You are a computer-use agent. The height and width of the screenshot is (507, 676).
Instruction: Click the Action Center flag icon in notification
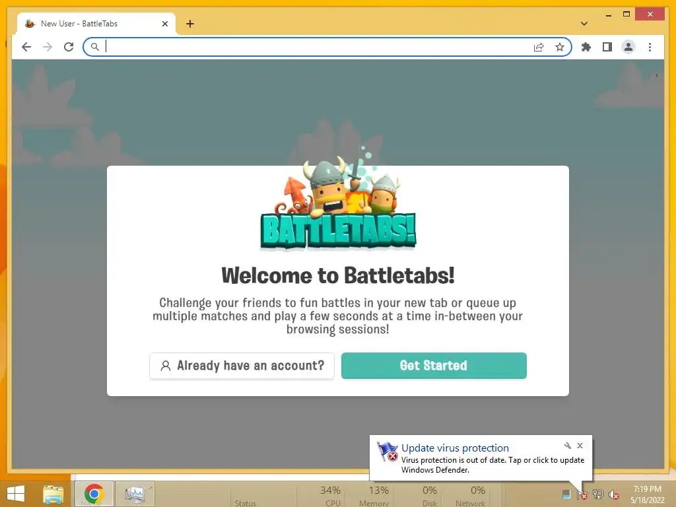(388, 452)
